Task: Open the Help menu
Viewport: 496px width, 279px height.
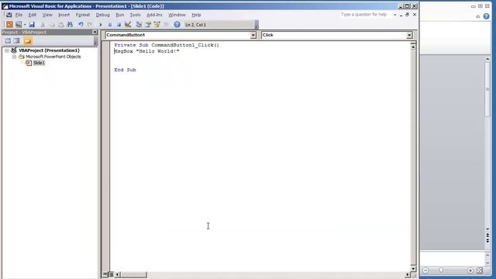Action: tap(196, 15)
